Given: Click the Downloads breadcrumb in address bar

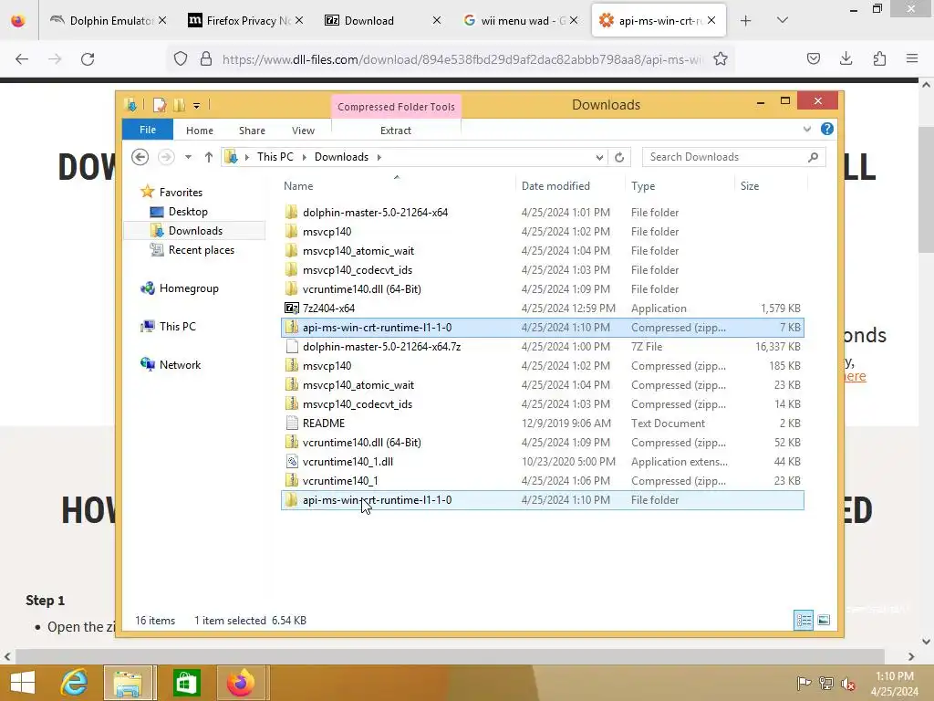Looking at the screenshot, I should (341, 157).
